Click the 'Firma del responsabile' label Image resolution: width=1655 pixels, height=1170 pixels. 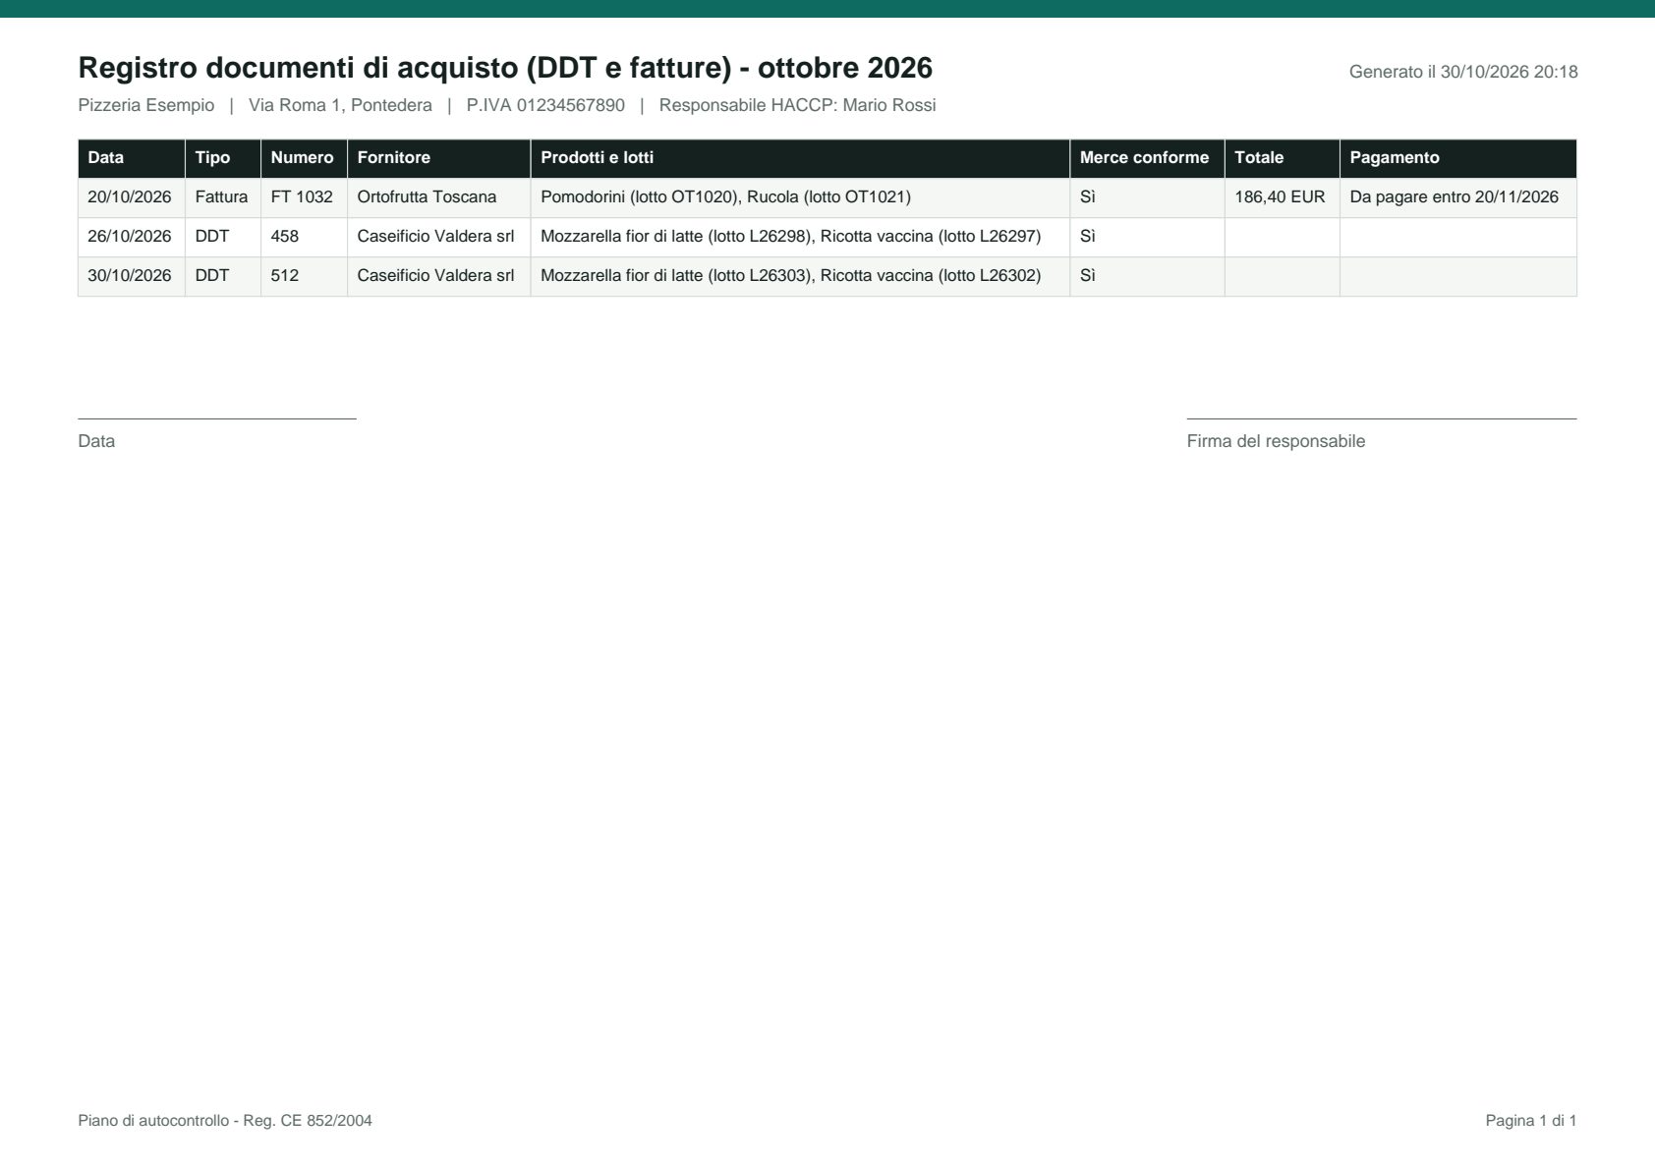click(1276, 441)
